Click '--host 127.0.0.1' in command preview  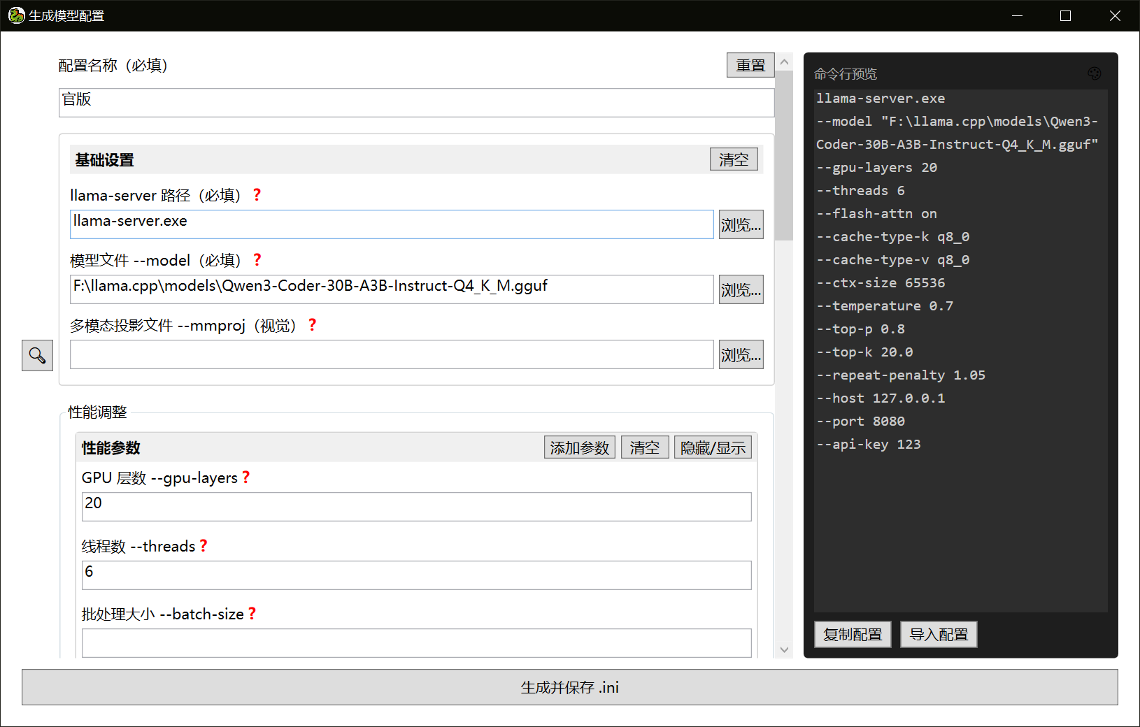(x=881, y=398)
